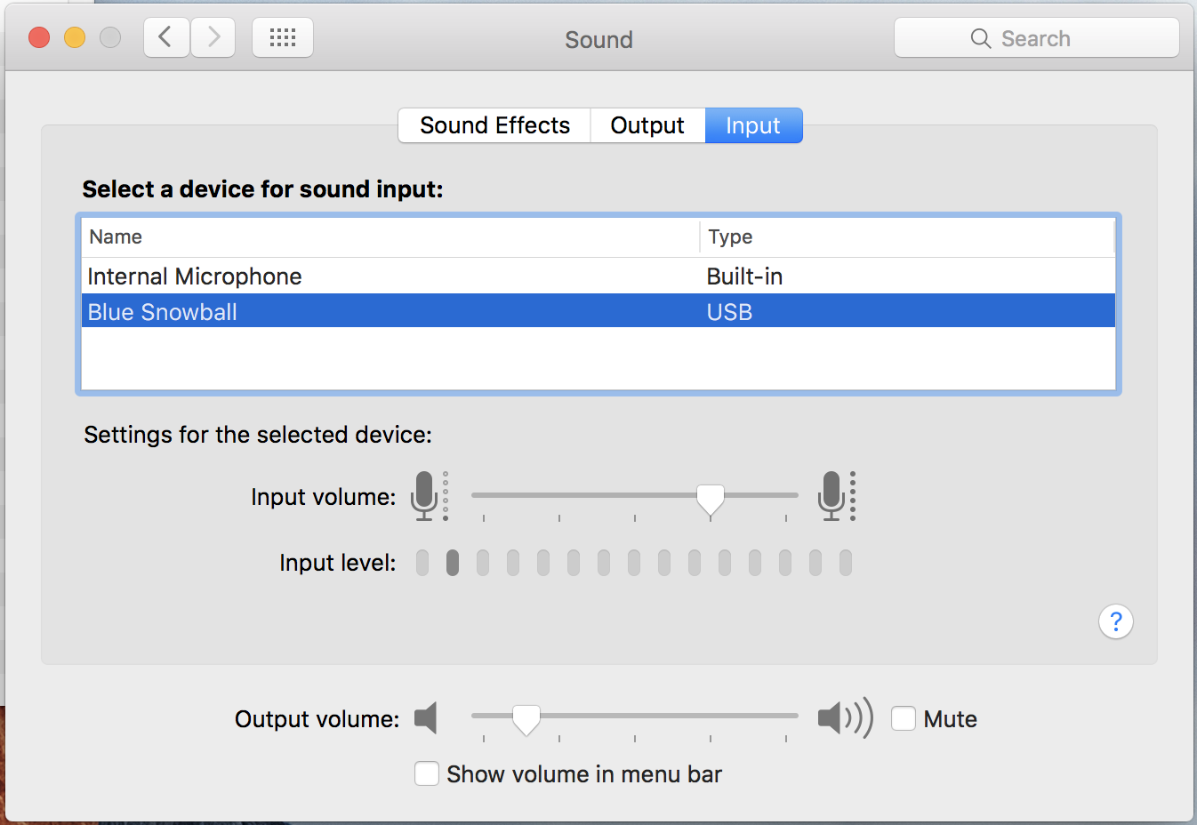This screenshot has width=1197, height=825.
Task: Select the Input tab
Action: click(x=753, y=125)
